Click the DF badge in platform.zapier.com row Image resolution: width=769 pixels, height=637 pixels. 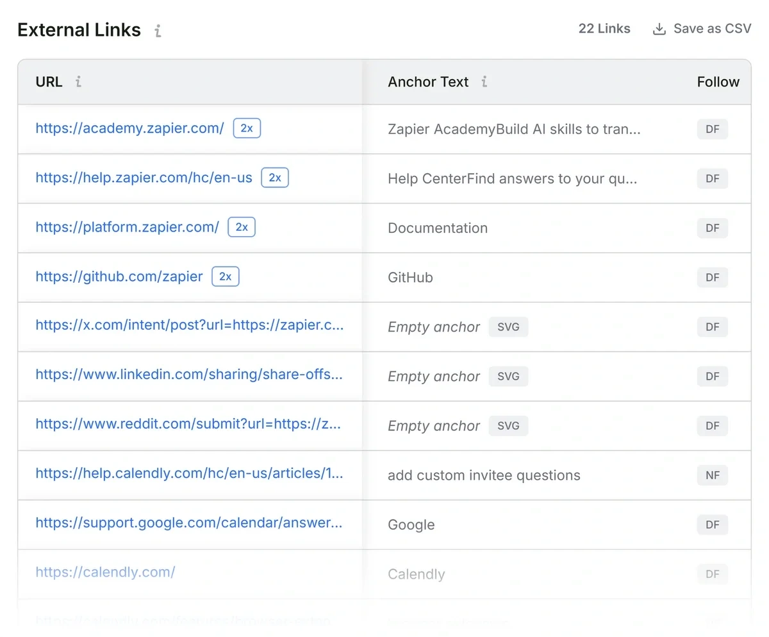coord(713,228)
